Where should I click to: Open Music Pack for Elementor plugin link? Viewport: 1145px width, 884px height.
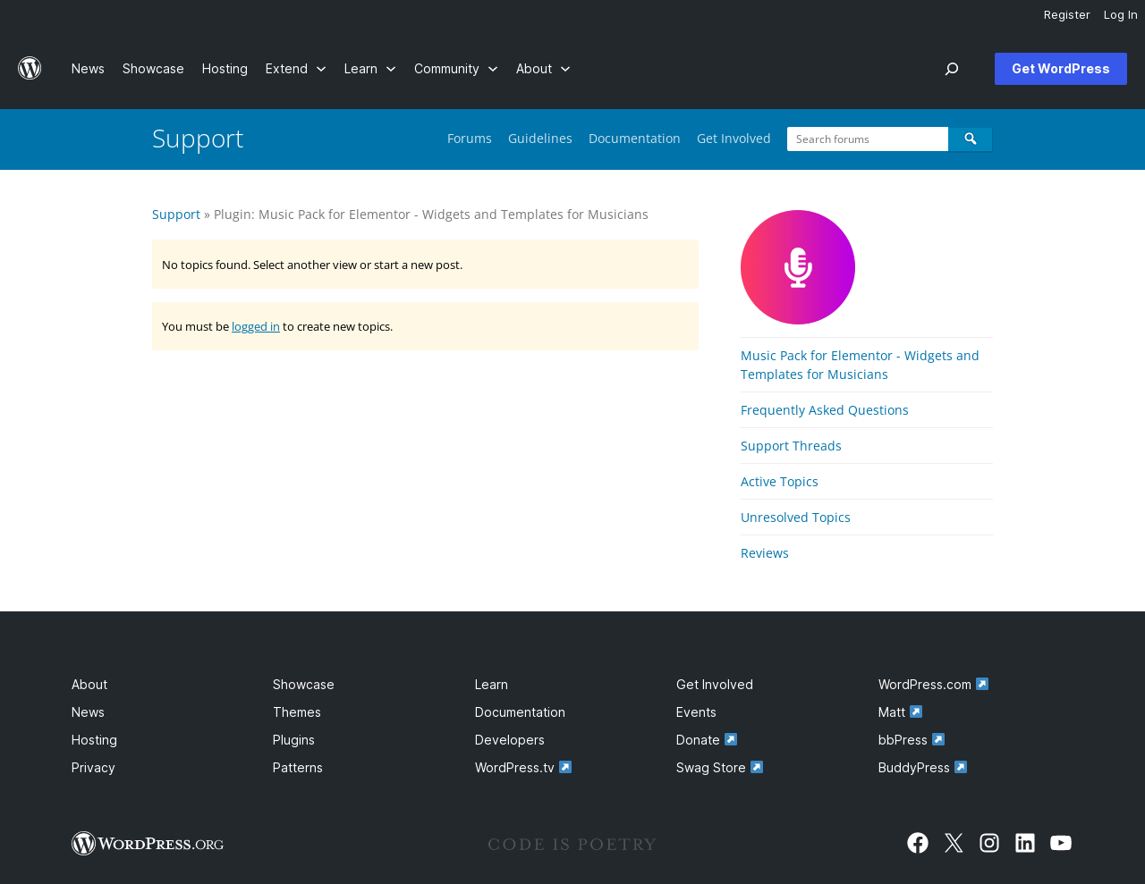860,365
